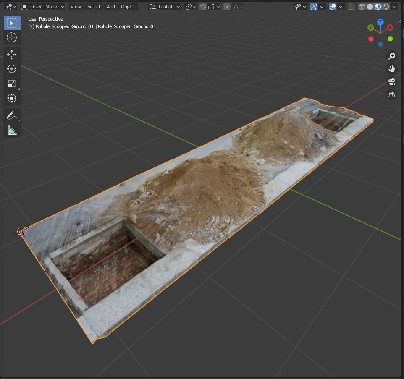Toggle show overlays button
The height and width of the screenshot is (379, 404).
[x=333, y=7]
